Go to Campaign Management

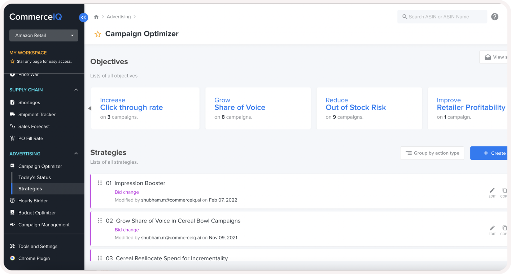pyautogui.click(x=44, y=225)
